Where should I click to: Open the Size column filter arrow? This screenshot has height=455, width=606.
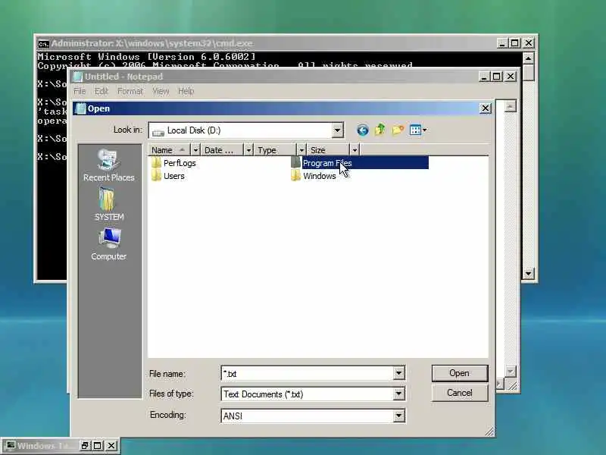[x=355, y=149]
